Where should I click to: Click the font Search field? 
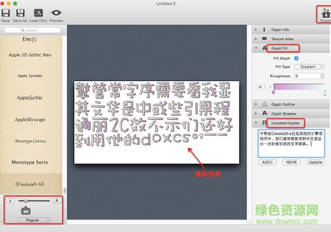click(32, 30)
